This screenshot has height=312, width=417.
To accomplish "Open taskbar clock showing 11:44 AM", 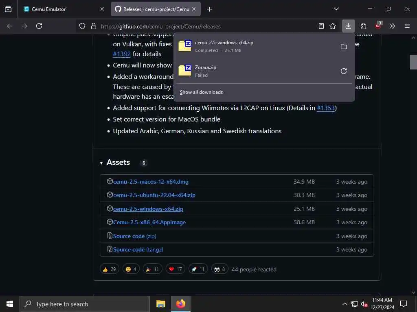I will pyautogui.click(x=382, y=304).
